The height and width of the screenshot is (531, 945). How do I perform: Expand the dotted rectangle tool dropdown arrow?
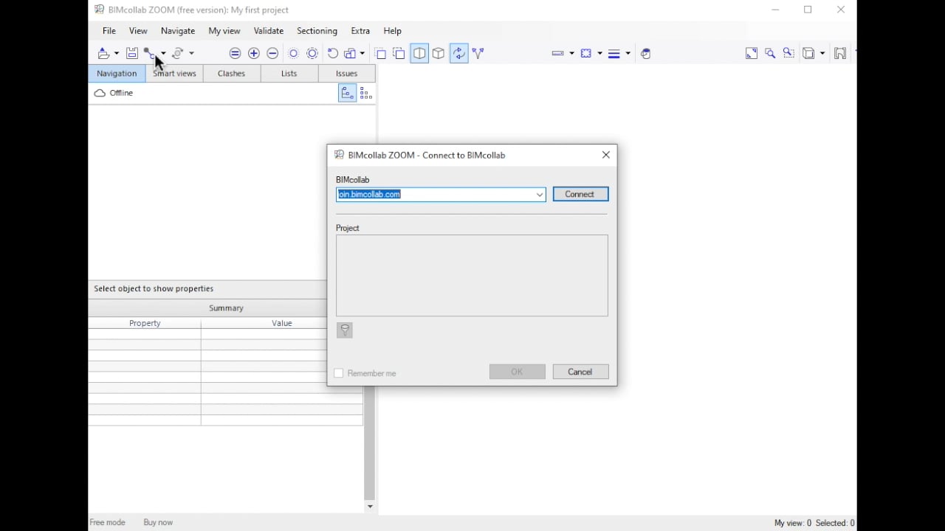coord(599,53)
